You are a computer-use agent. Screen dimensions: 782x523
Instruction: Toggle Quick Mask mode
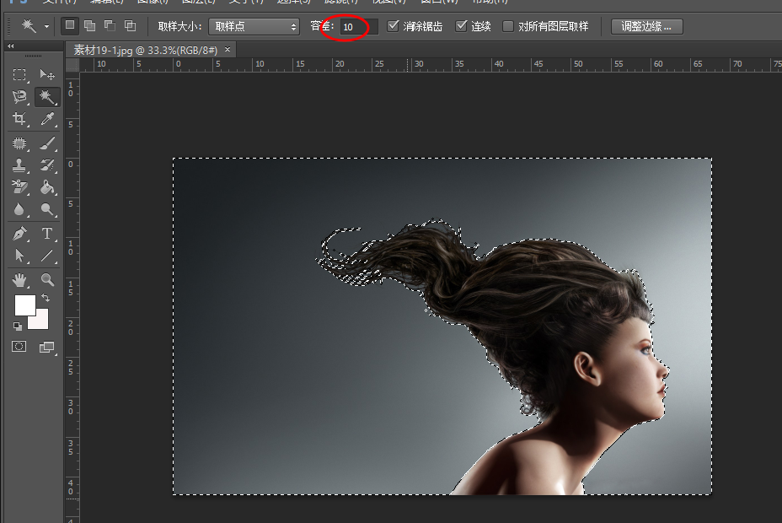coord(19,347)
